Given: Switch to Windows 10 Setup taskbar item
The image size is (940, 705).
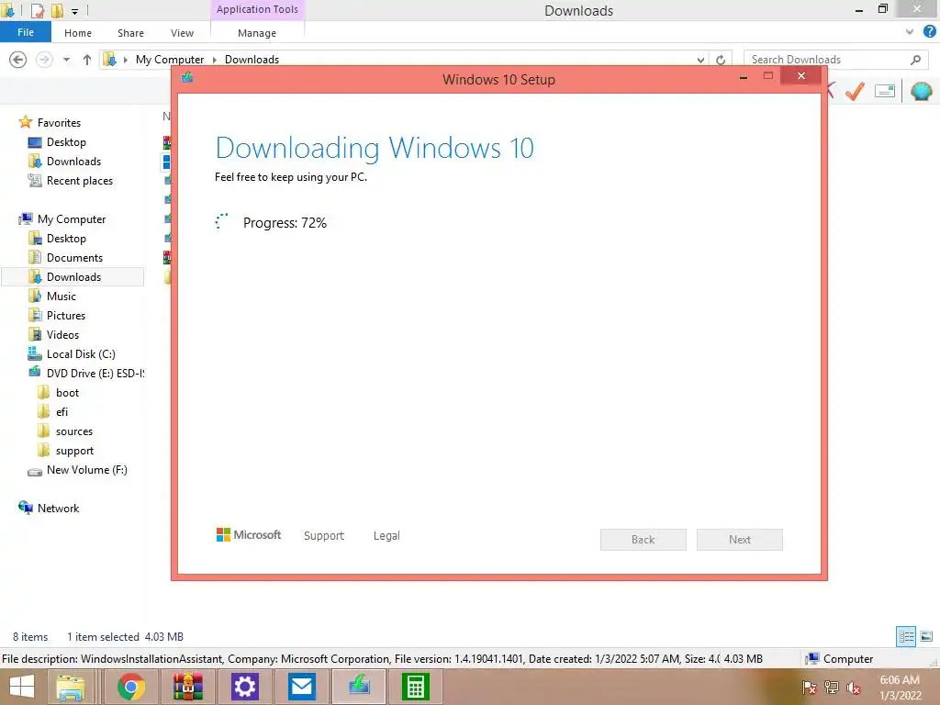Looking at the screenshot, I should [x=359, y=687].
